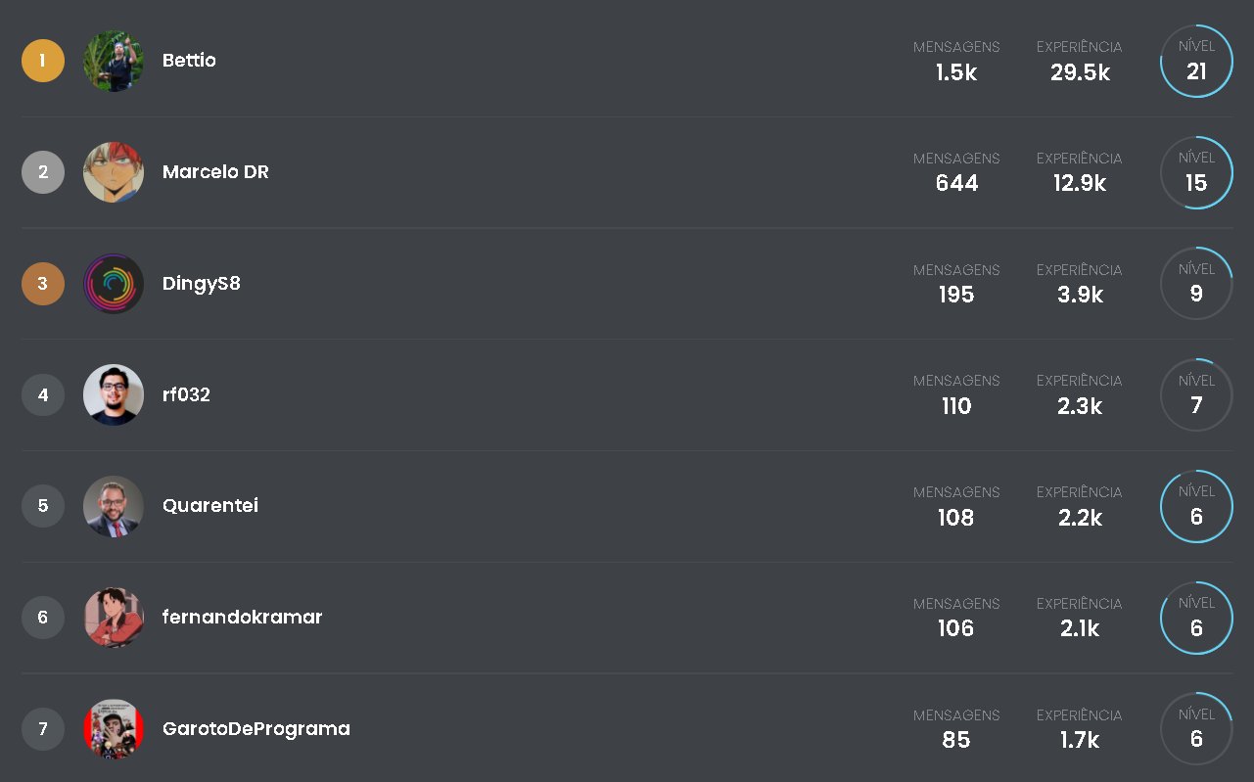Click the rank 7 number badge
The image size is (1254, 782).
click(43, 729)
